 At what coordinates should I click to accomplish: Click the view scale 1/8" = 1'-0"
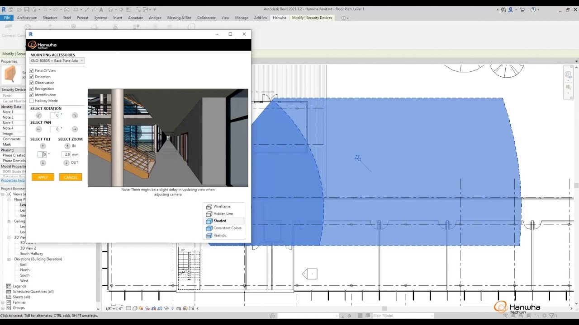click(x=114, y=309)
